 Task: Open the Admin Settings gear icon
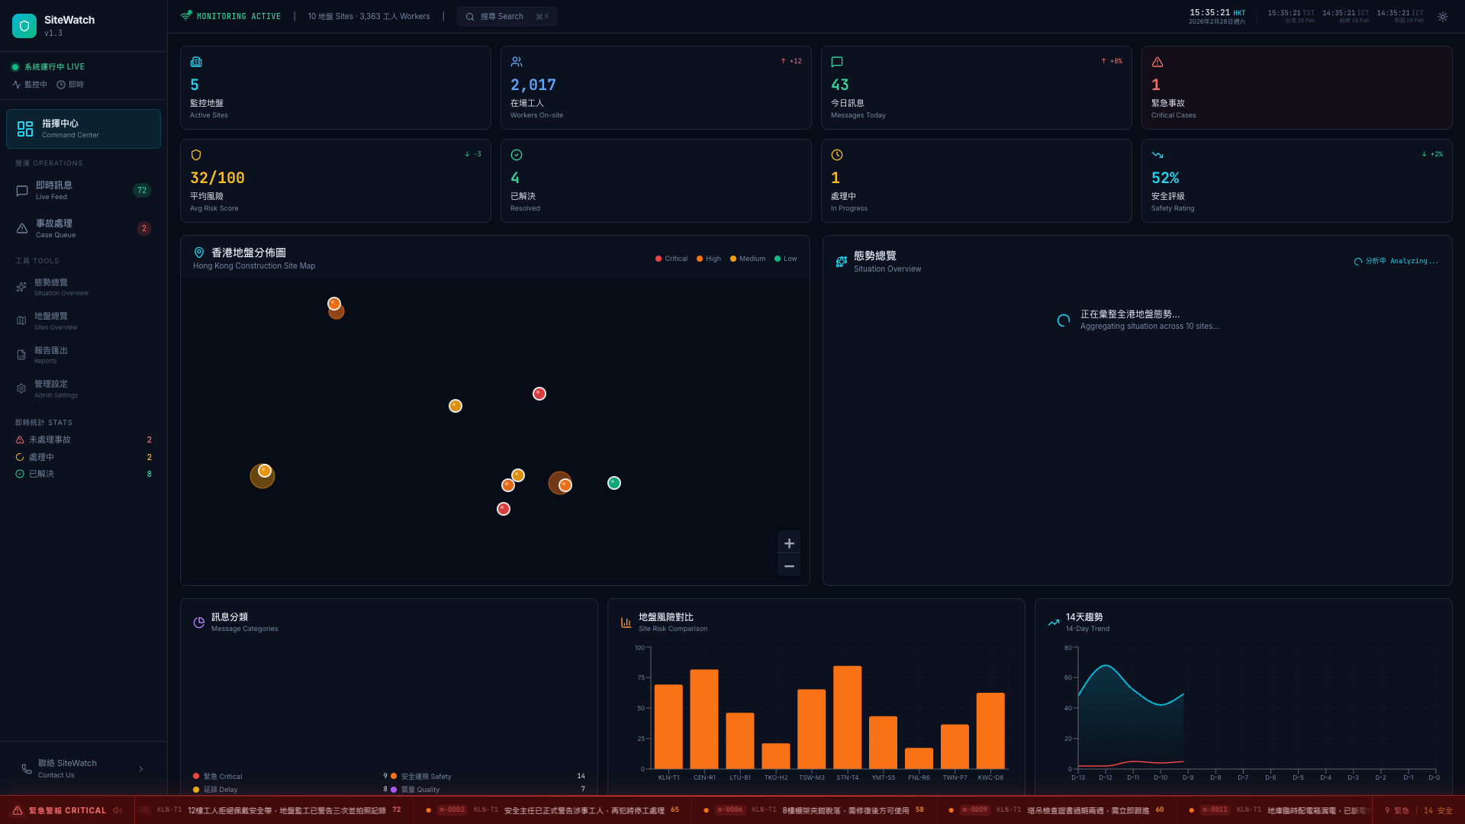pos(21,388)
